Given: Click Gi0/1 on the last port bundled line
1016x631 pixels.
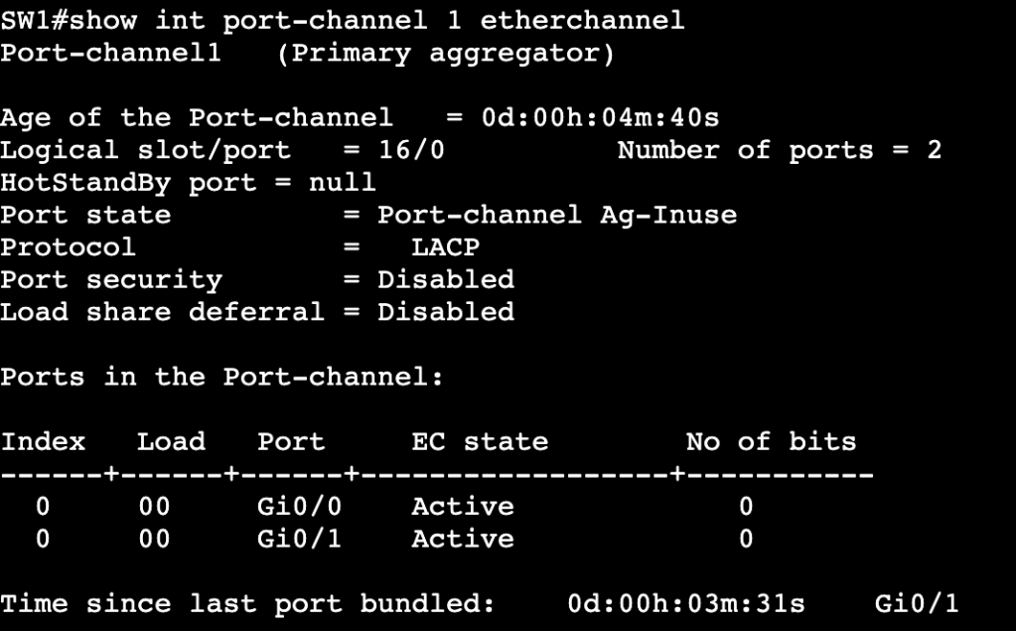Looking at the screenshot, I should [x=917, y=604].
